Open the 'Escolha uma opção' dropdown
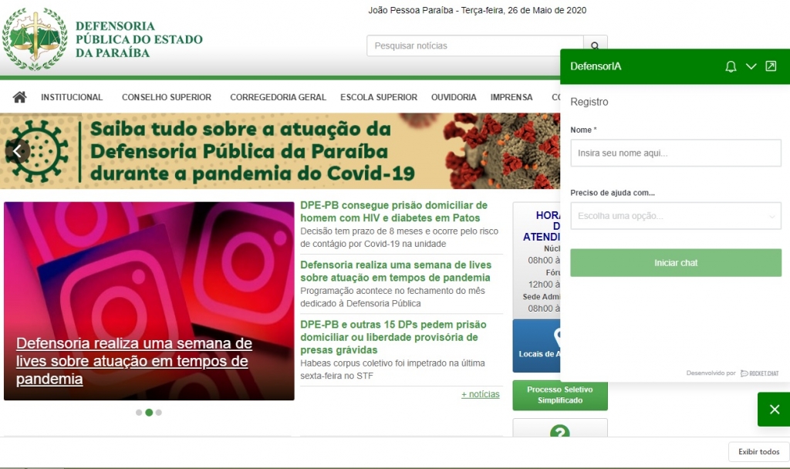 [675, 216]
